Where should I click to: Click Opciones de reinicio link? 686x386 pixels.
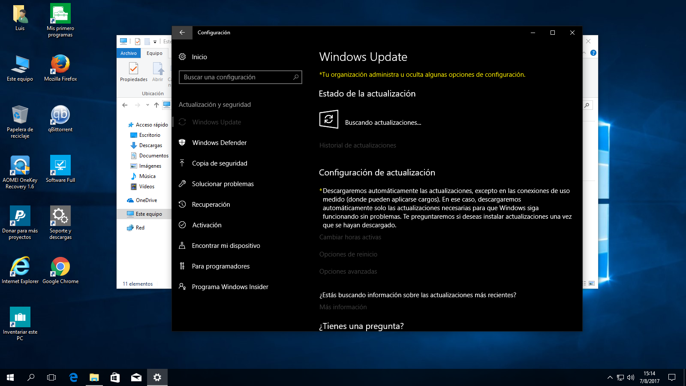[348, 254]
